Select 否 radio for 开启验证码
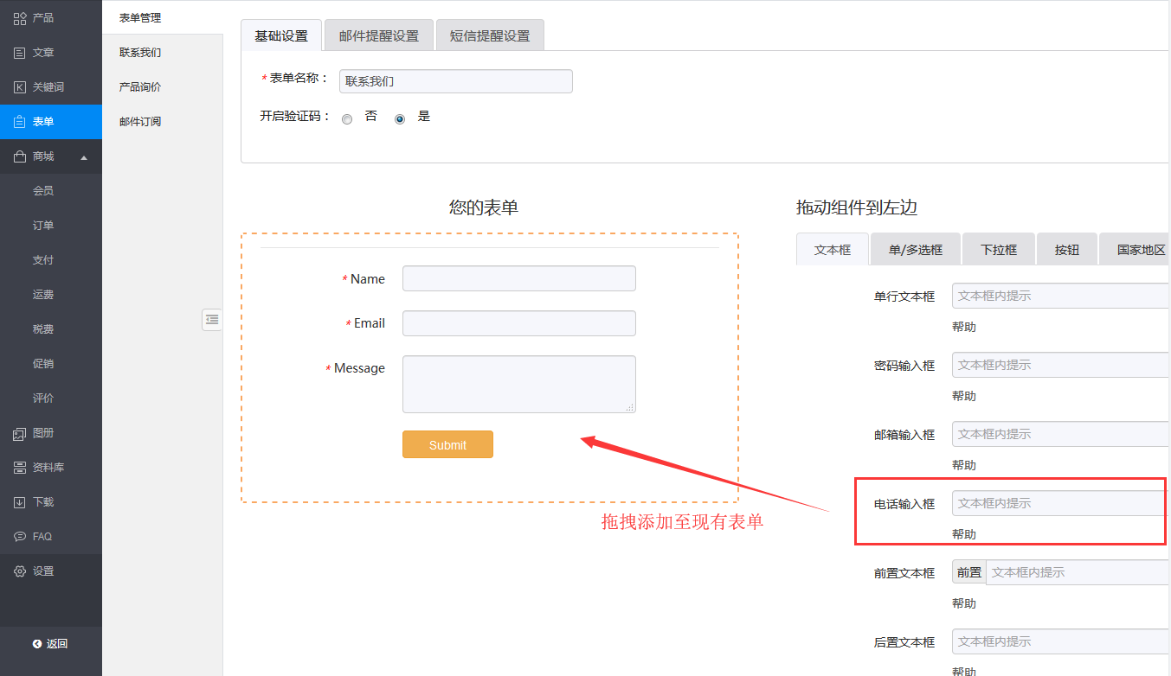The height and width of the screenshot is (676, 1171). click(347, 119)
